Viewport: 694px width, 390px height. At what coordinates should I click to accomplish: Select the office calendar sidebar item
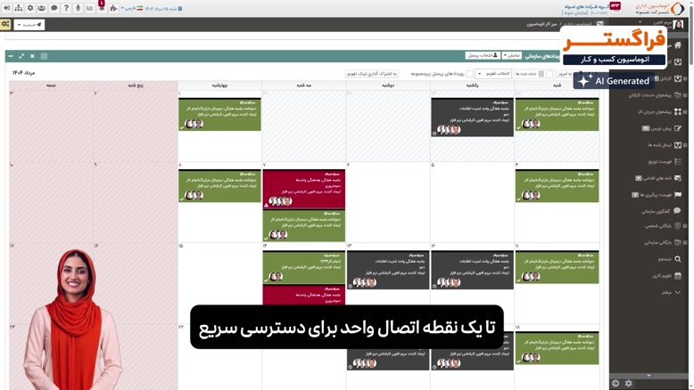(661, 276)
